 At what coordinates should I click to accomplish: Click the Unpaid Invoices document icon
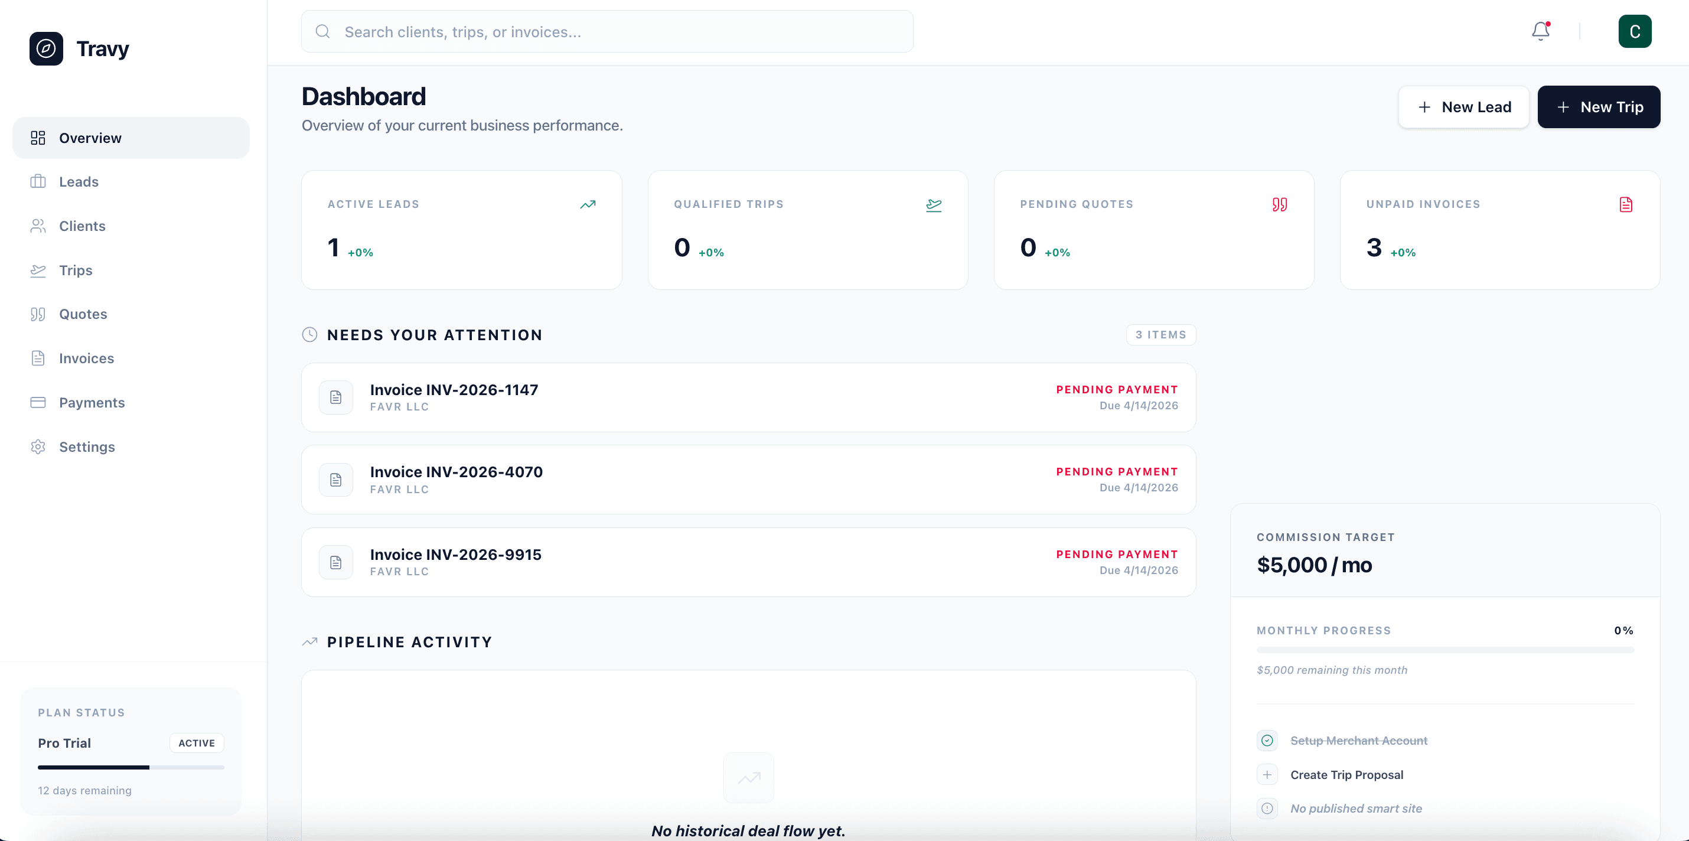[x=1626, y=204]
